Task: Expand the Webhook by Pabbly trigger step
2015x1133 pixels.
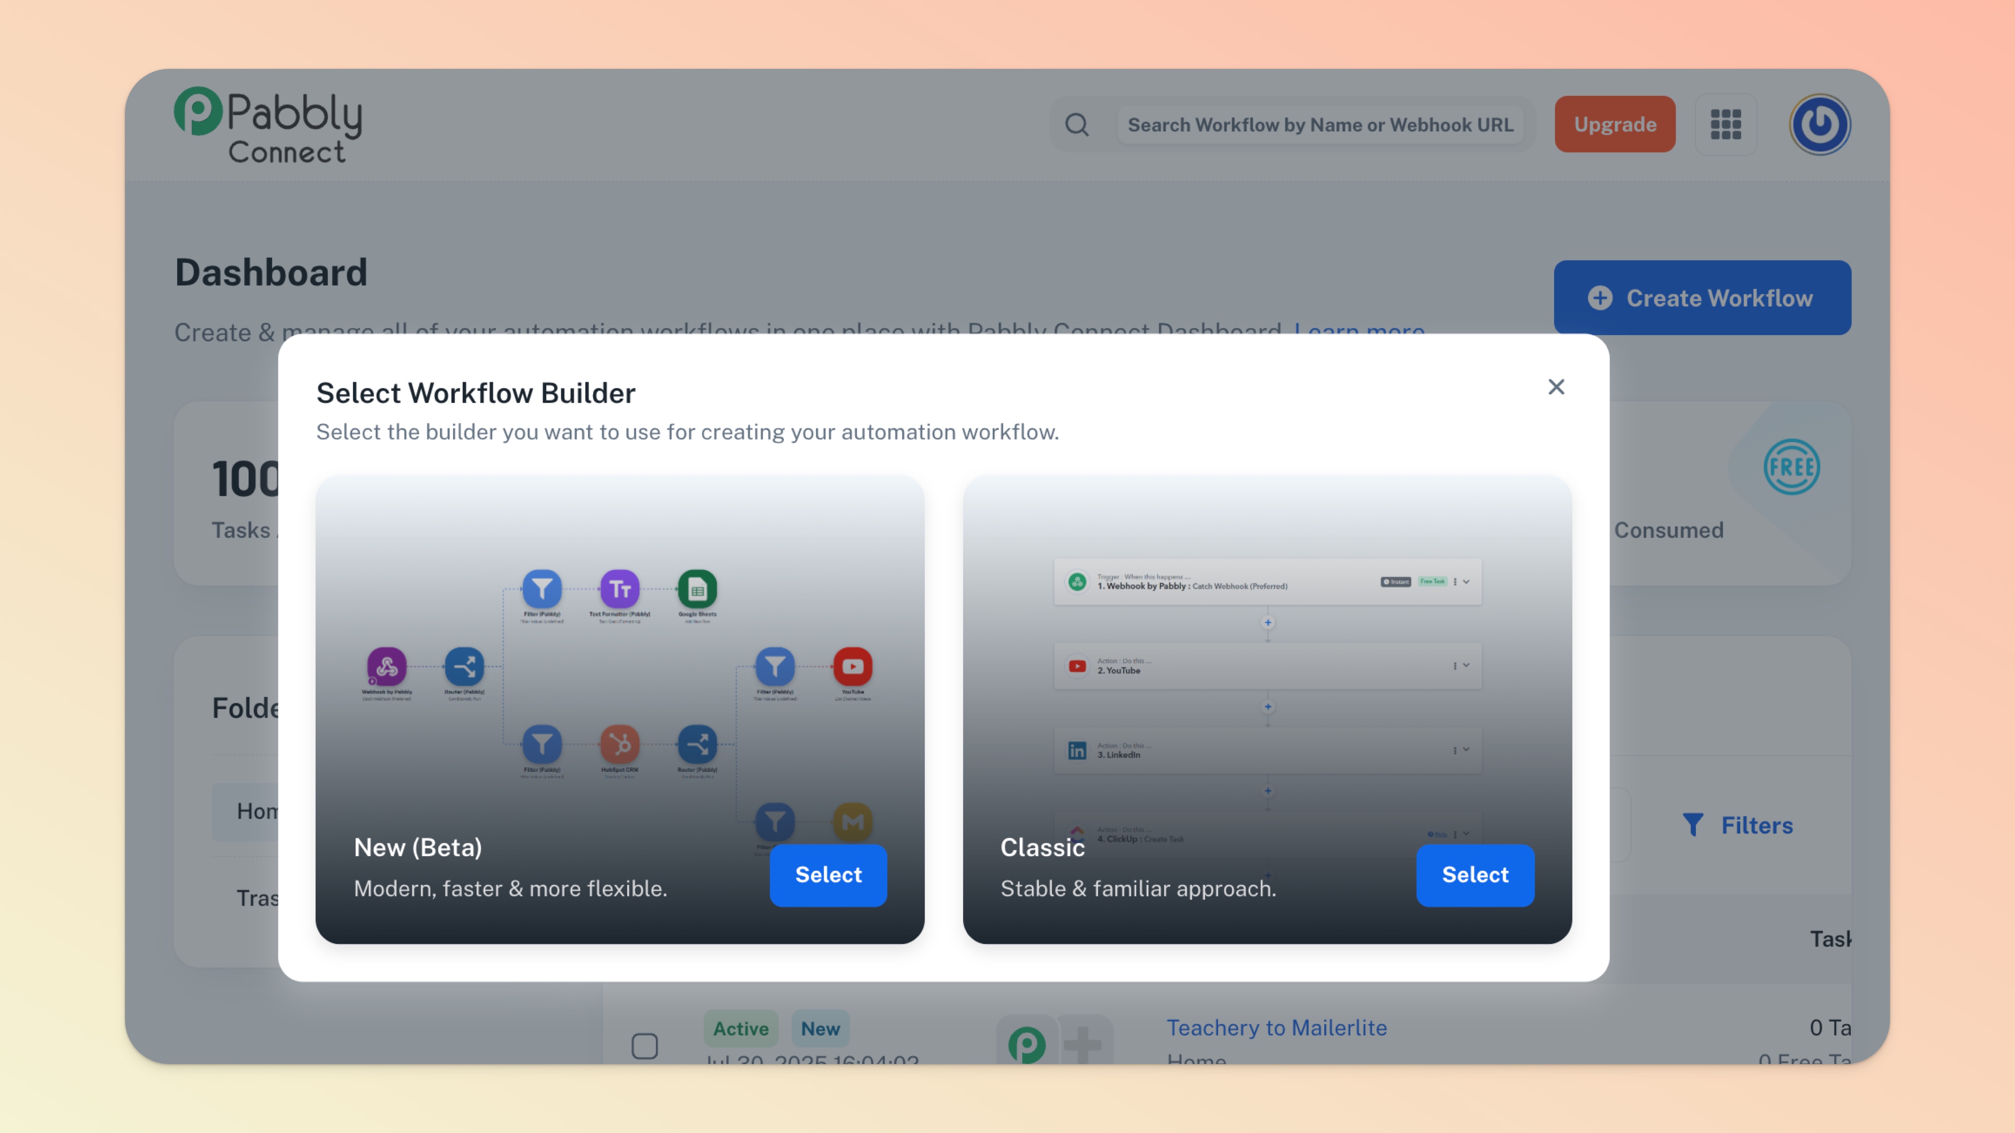Action: coord(1467,582)
